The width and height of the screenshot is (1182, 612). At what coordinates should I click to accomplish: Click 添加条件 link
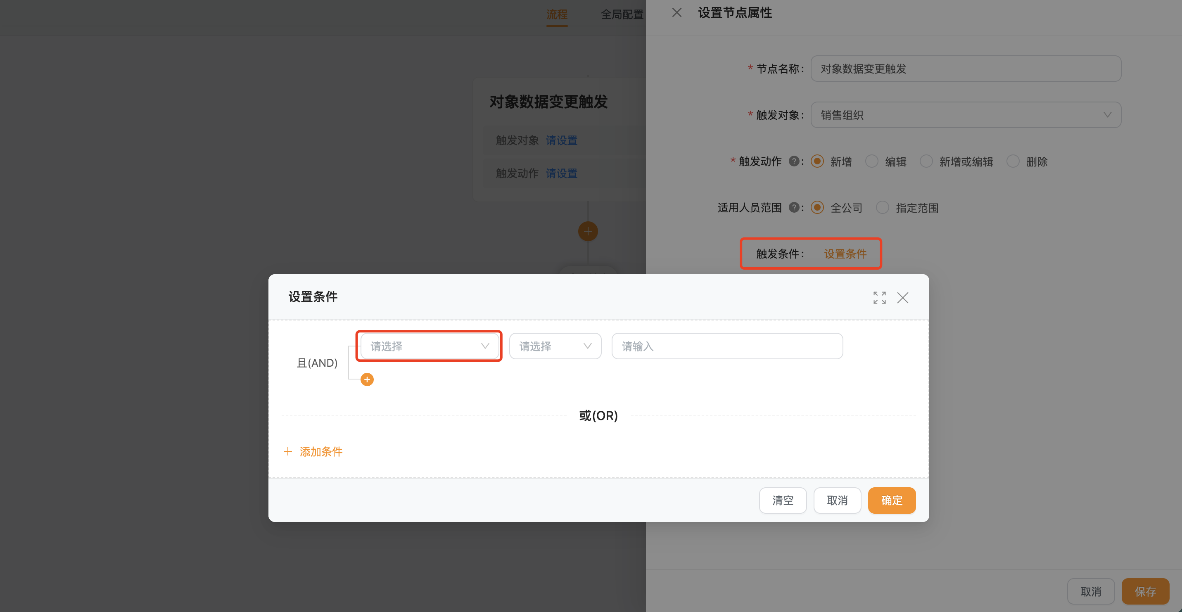tap(321, 452)
